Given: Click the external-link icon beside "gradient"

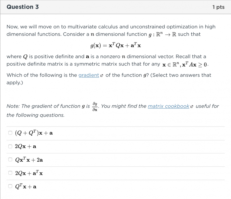Looking at the screenshot, I should 102,75.
